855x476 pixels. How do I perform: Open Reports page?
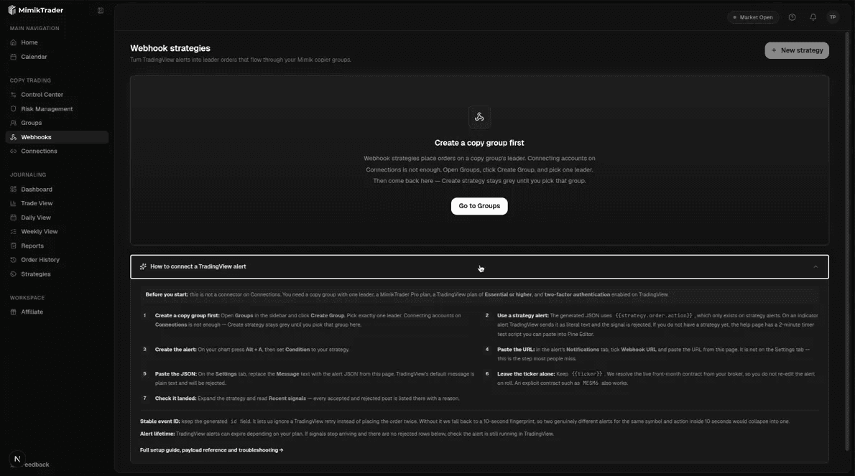pos(57,246)
